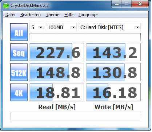Select the 4K write result 16.18
152x132 pixels.
pos(113,92)
